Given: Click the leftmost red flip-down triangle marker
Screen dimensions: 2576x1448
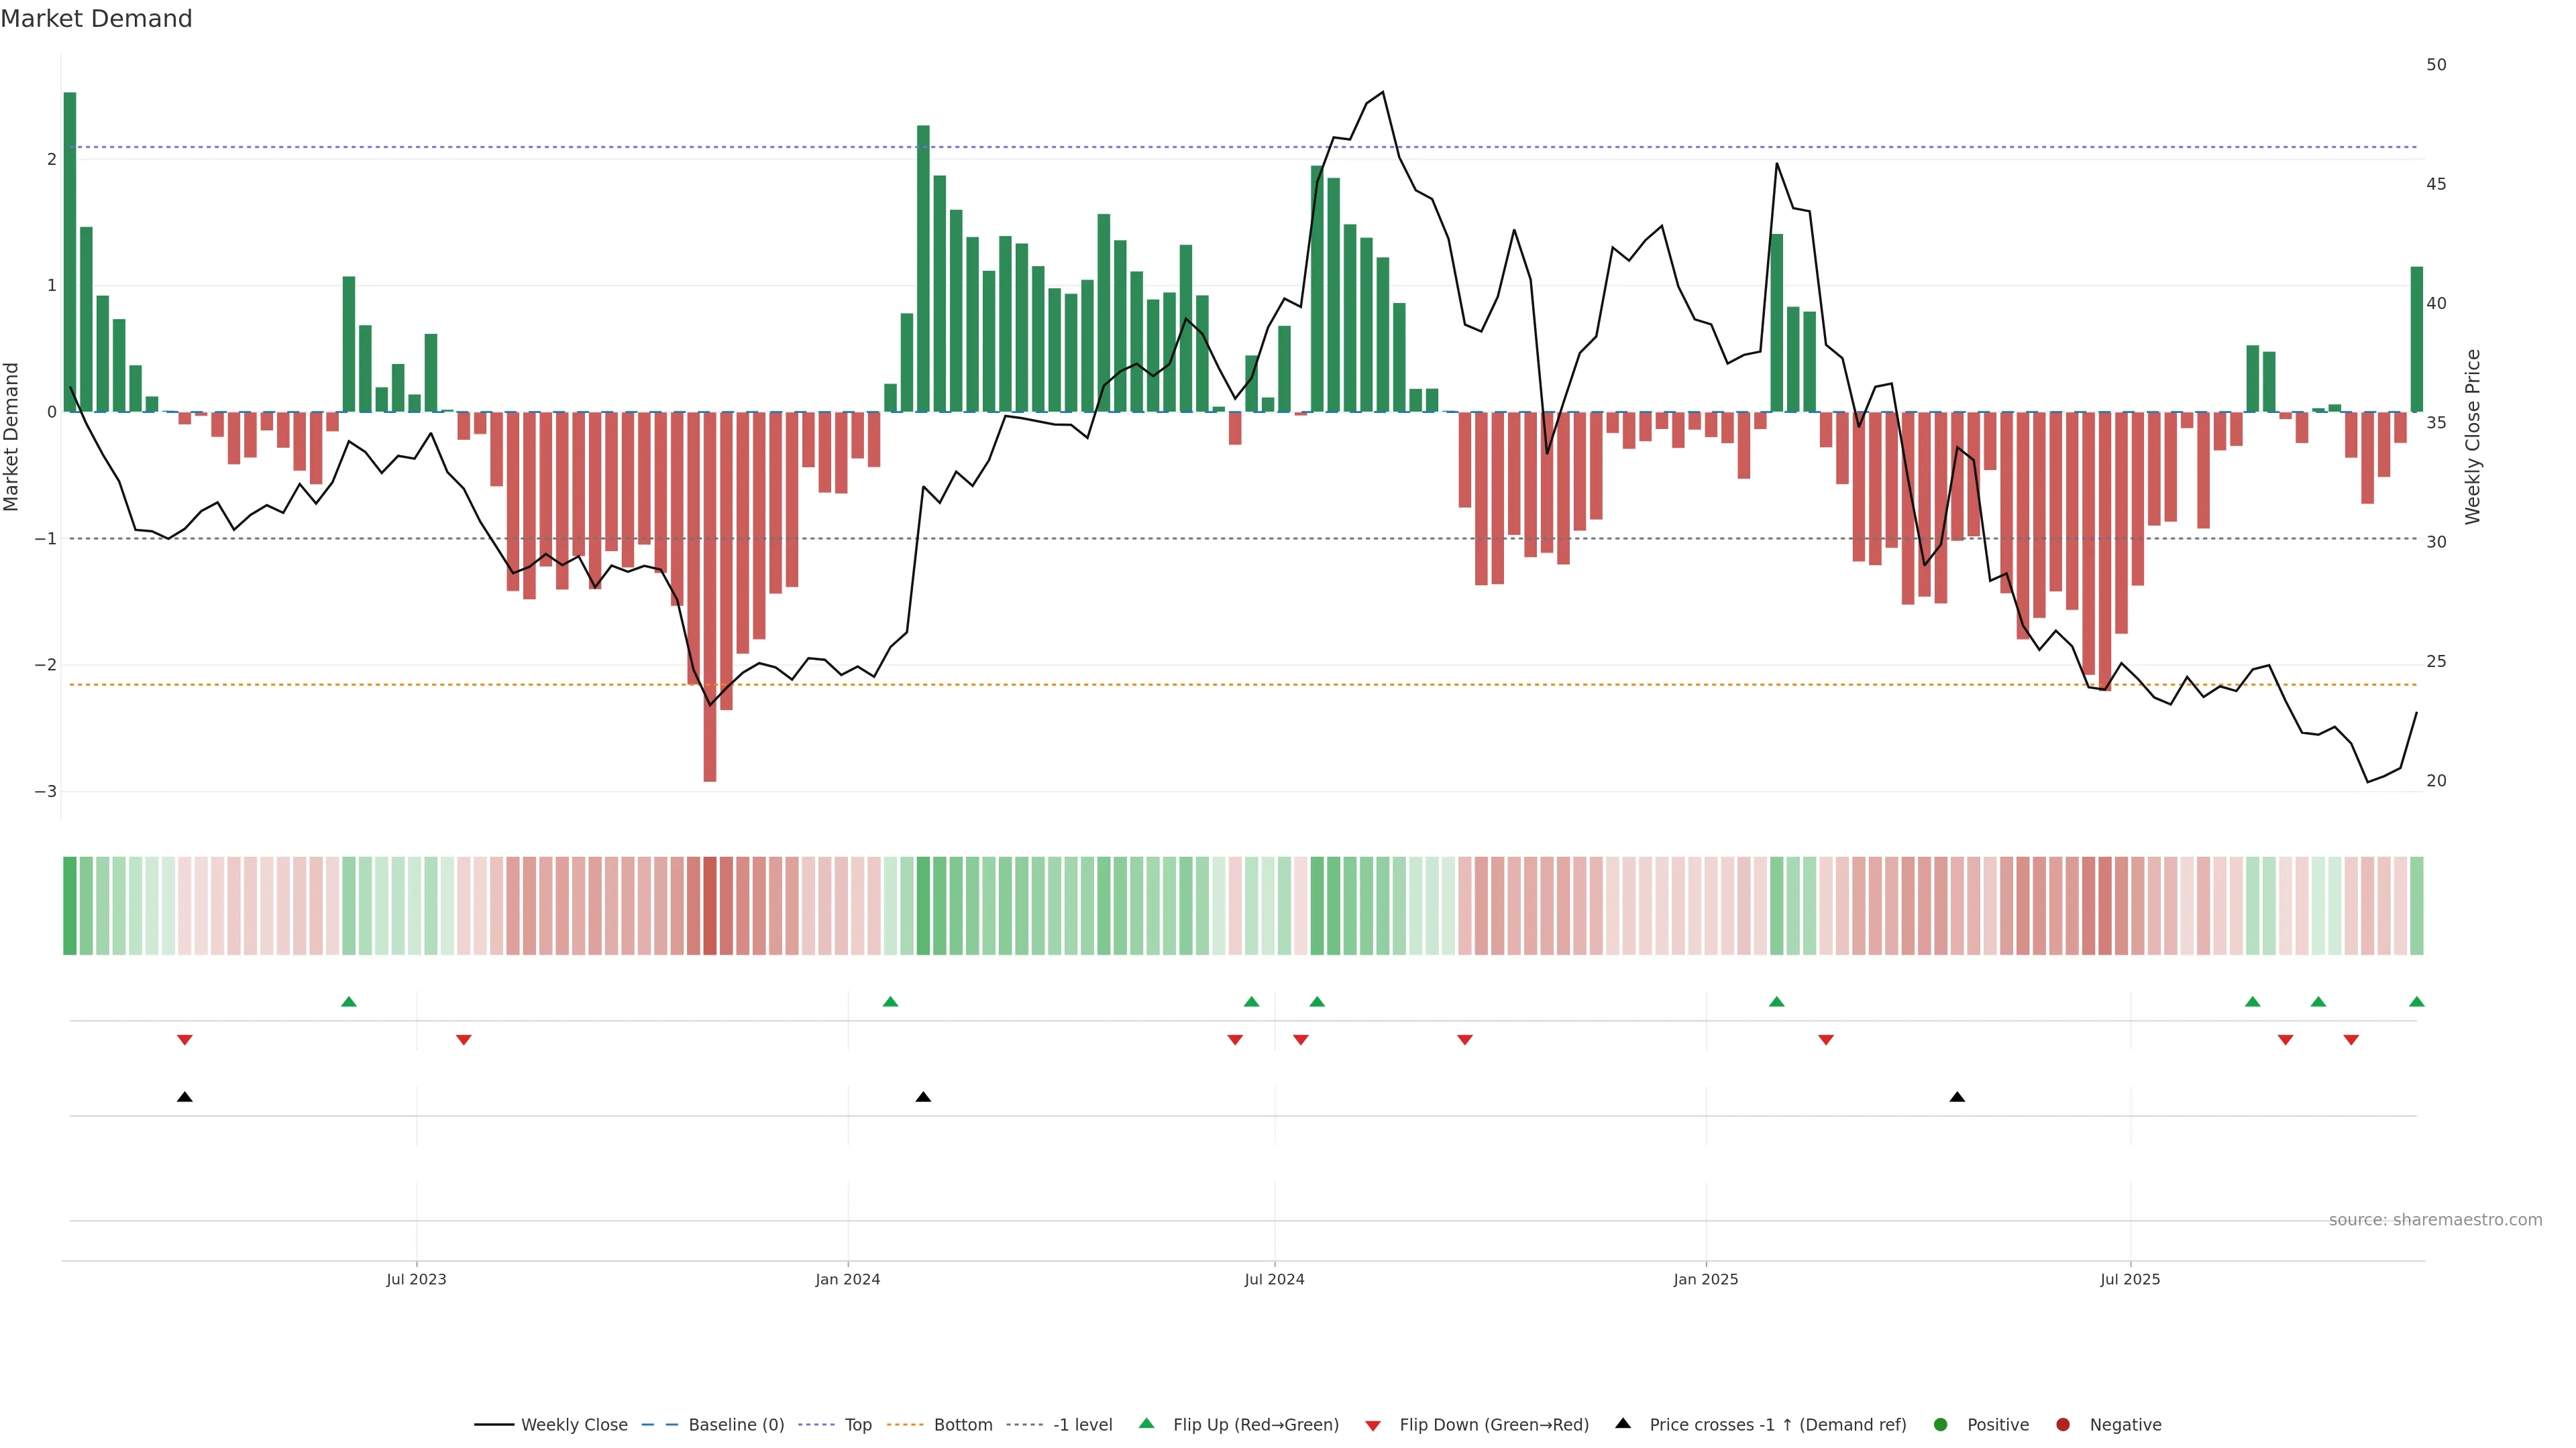Looking at the screenshot, I should tap(185, 1040).
